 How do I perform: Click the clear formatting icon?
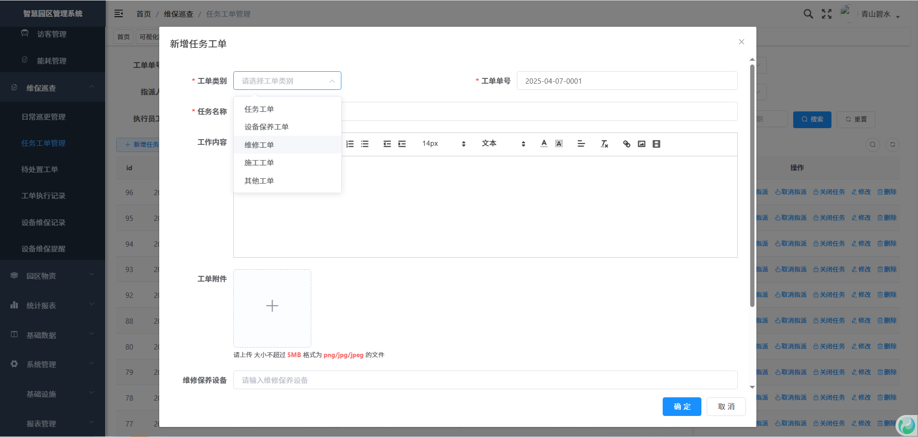click(604, 144)
